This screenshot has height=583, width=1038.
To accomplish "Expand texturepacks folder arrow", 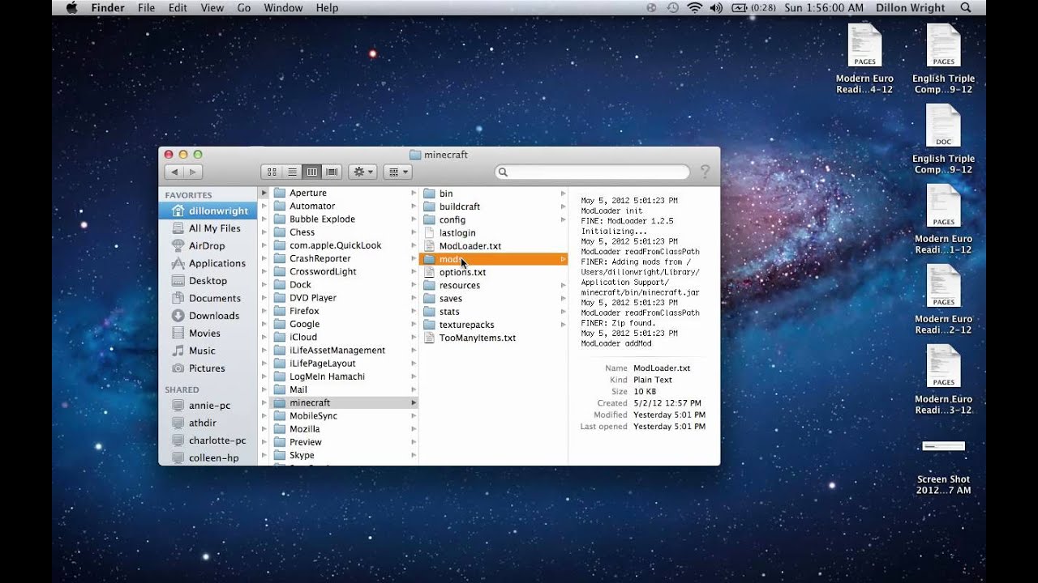I will [563, 325].
